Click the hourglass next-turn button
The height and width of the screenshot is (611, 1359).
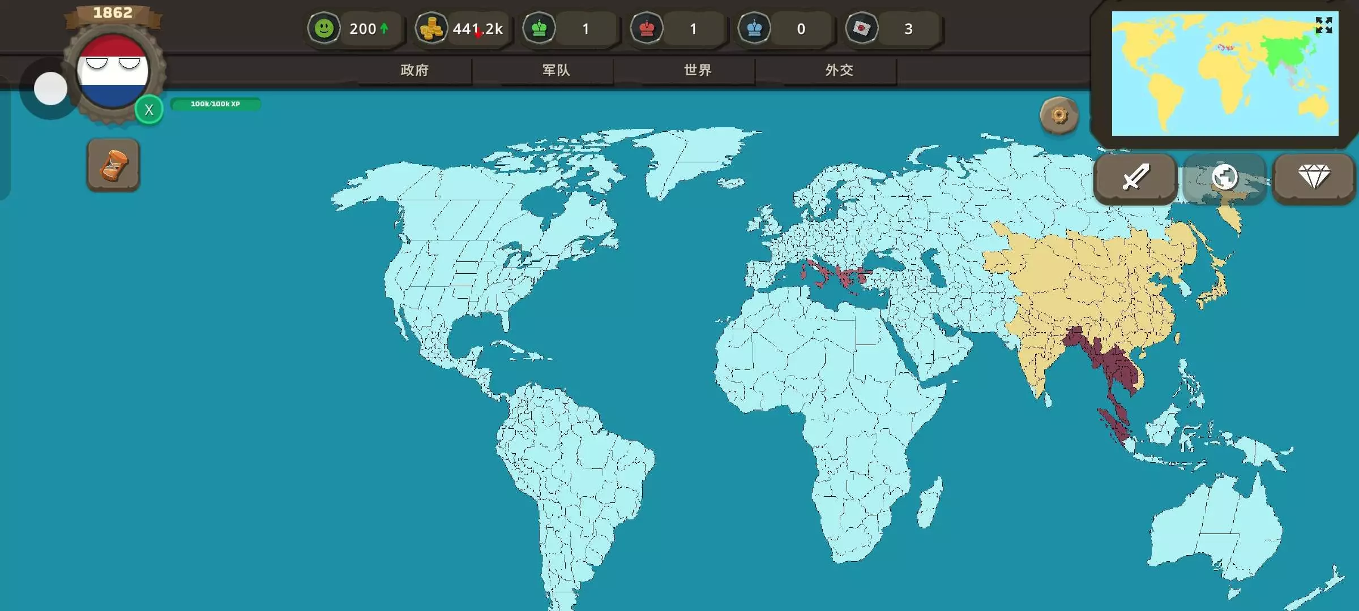pos(113,165)
